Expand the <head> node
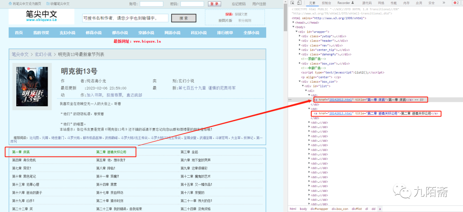 point(294,23)
